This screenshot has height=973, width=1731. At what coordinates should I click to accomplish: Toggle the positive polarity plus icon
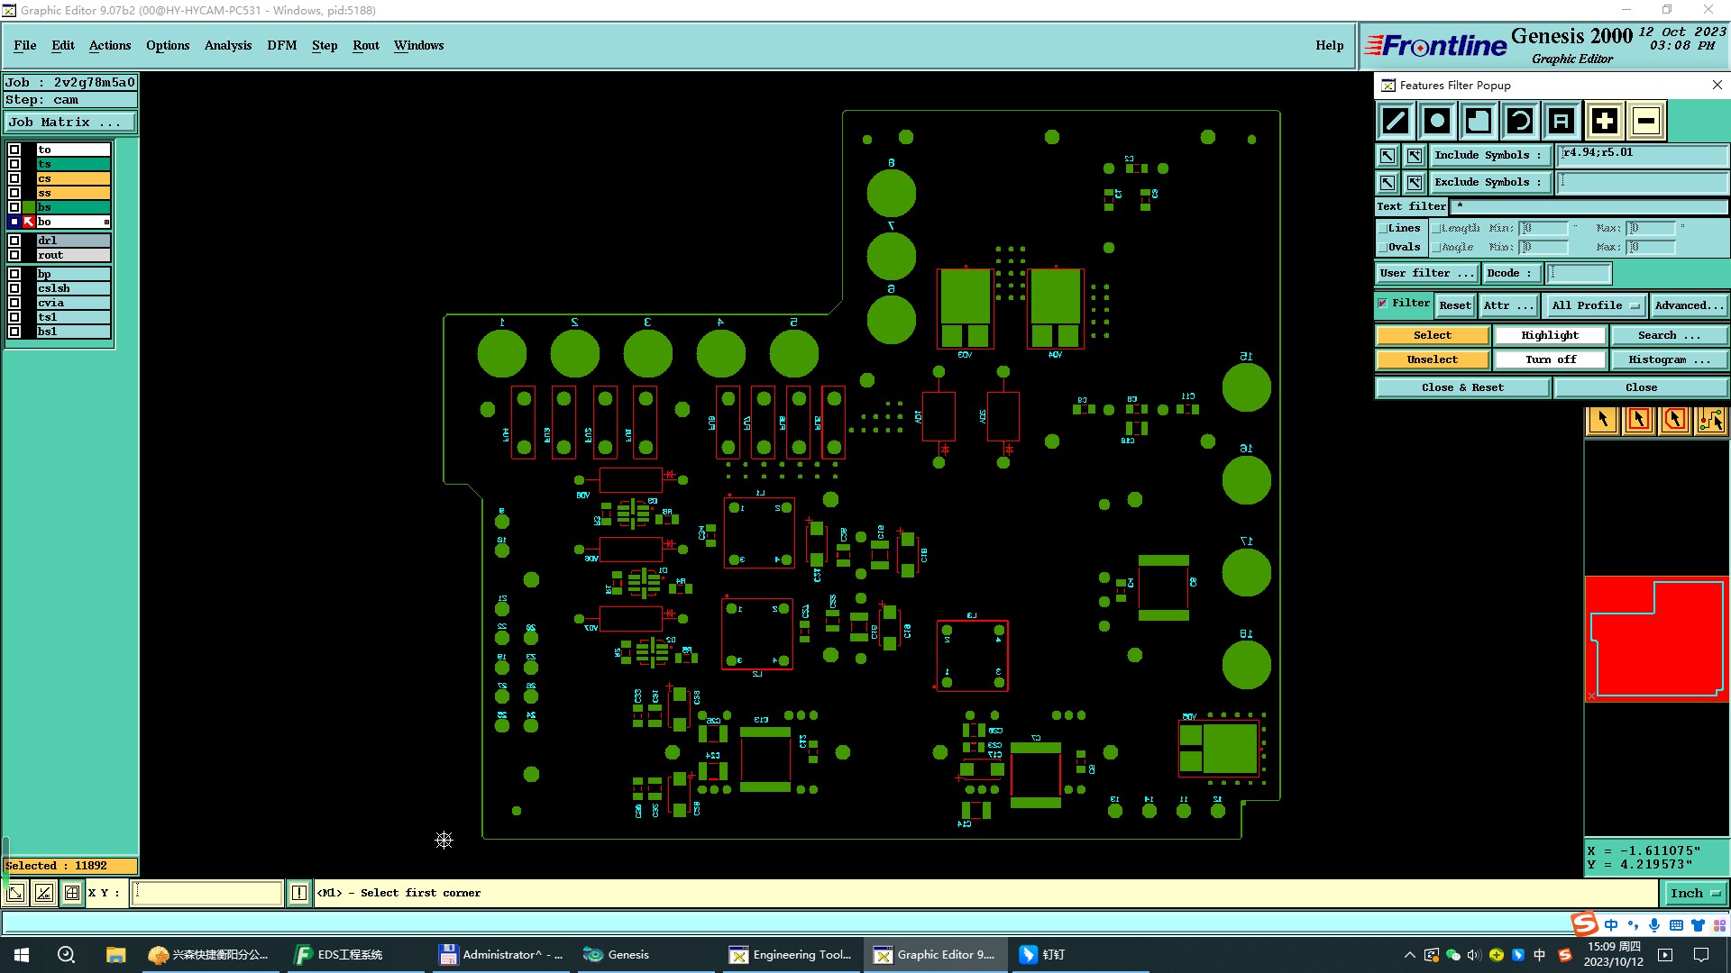(x=1604, y=121)
